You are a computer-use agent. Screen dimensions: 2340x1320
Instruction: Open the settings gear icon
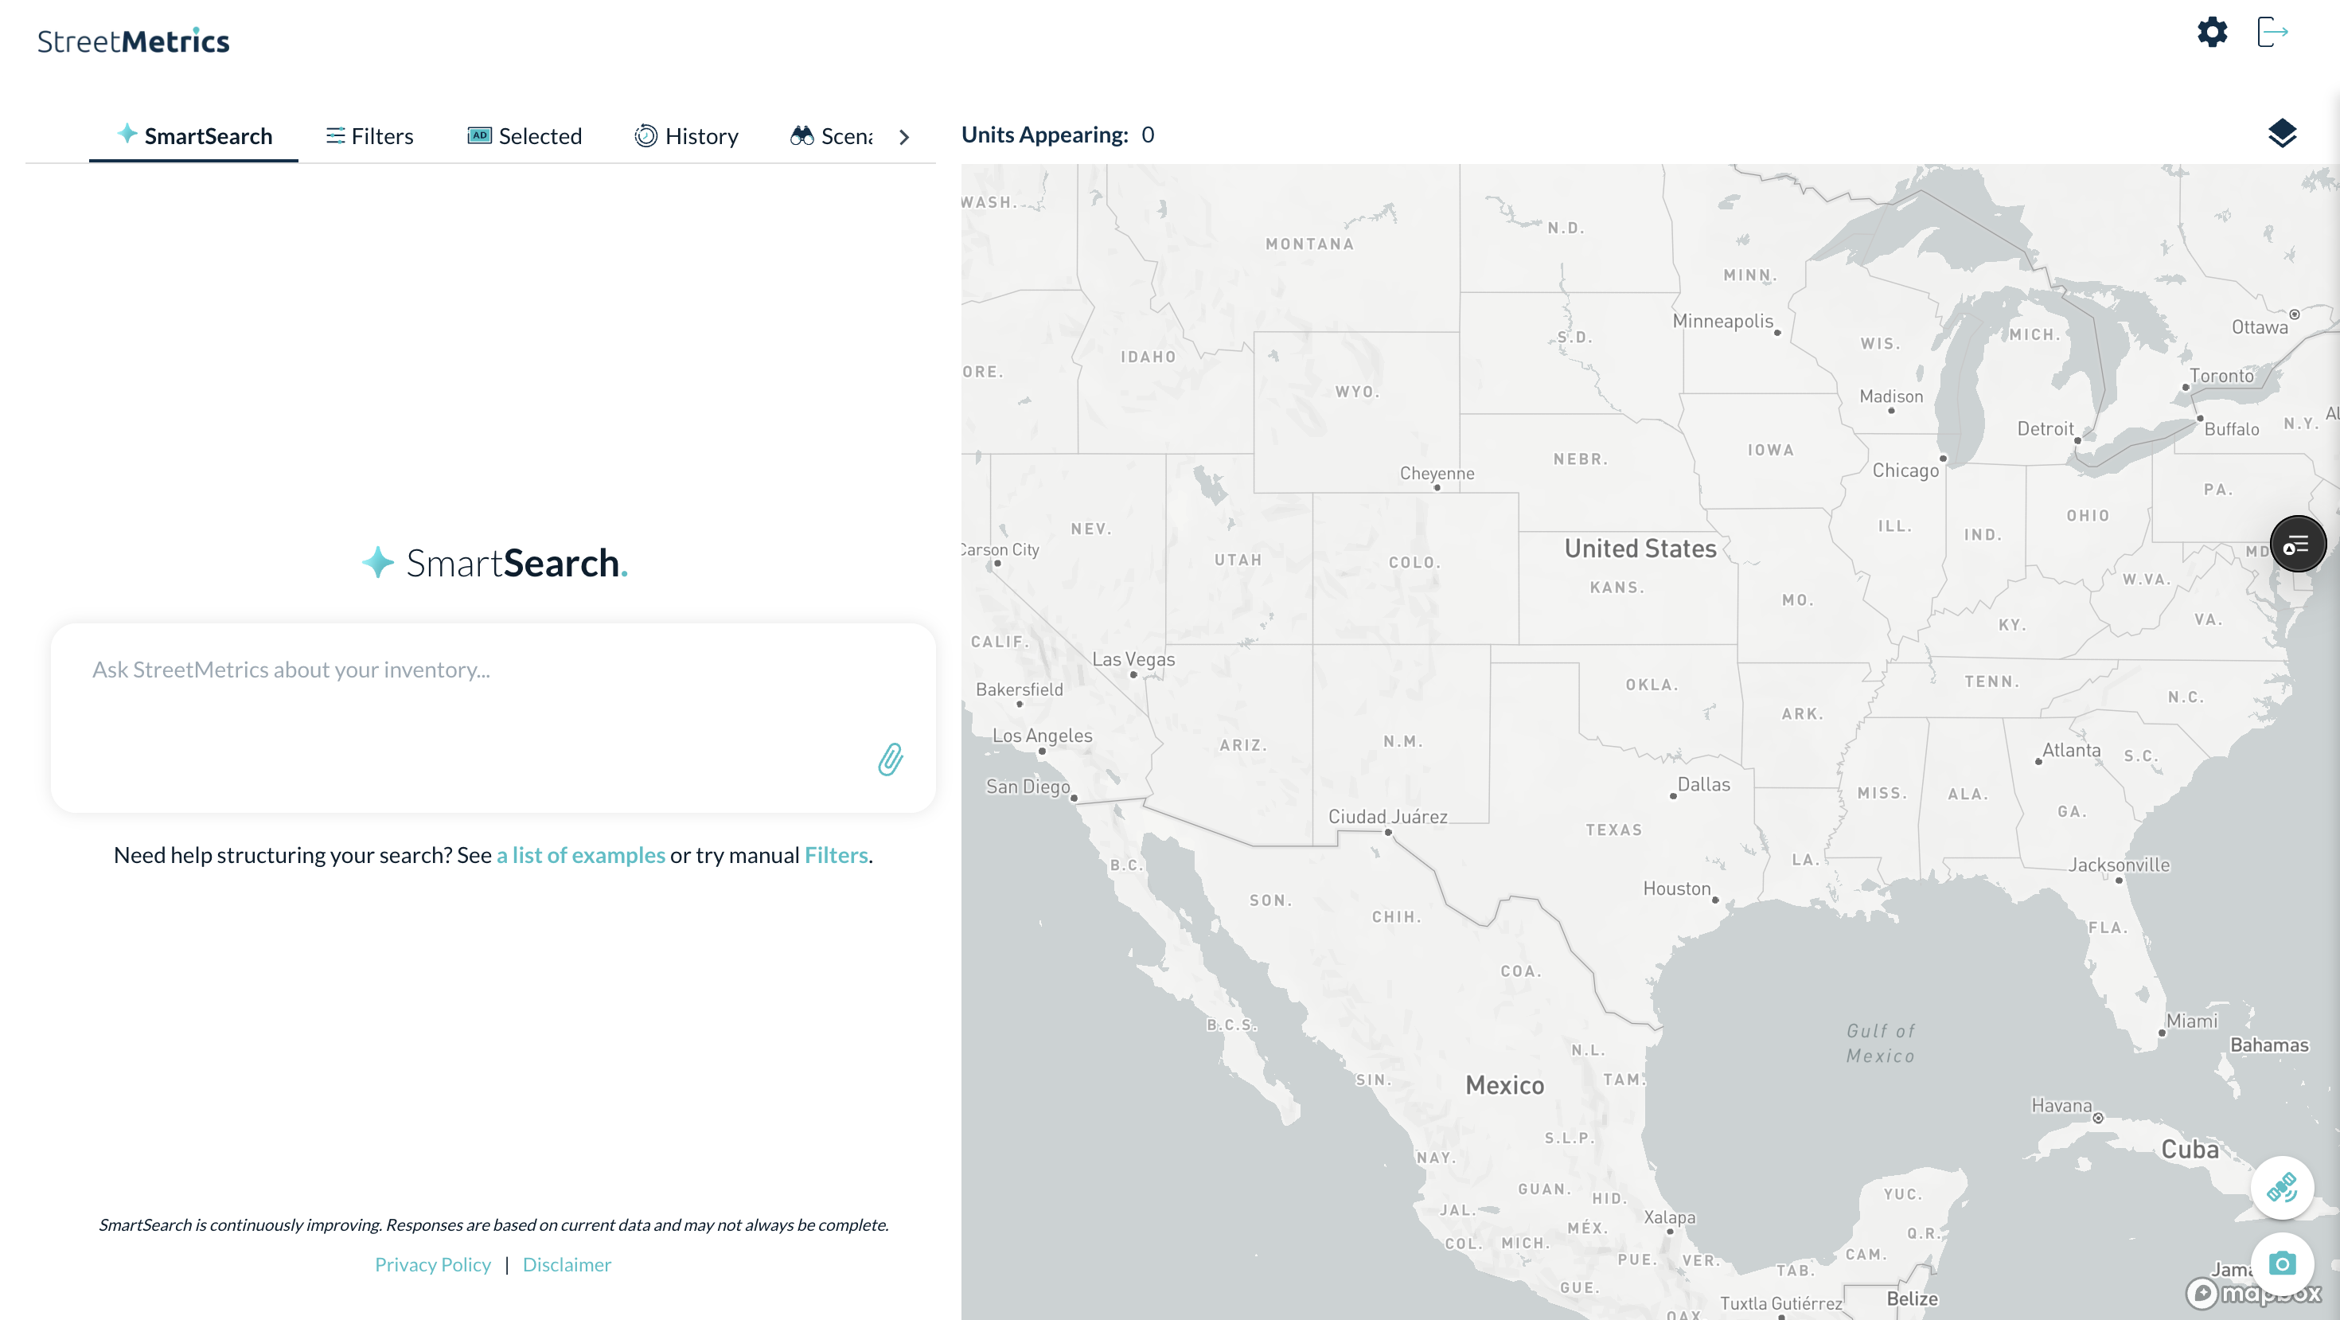[2212, 33]
